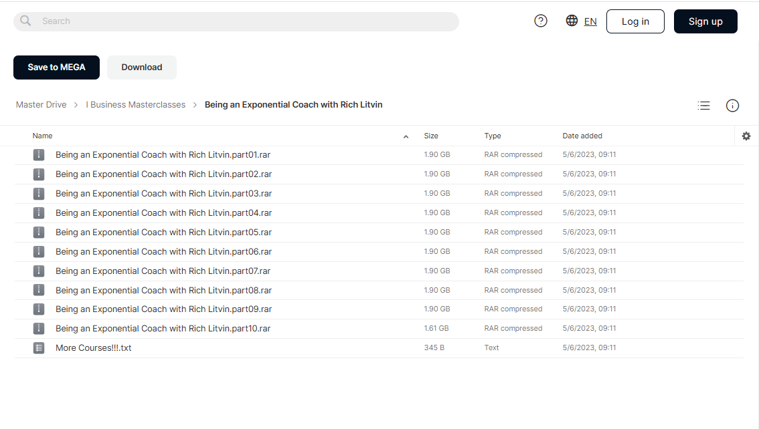
Task: Click the RAR icon for part09
Action: pyautogui.click(x=39, y=309)
